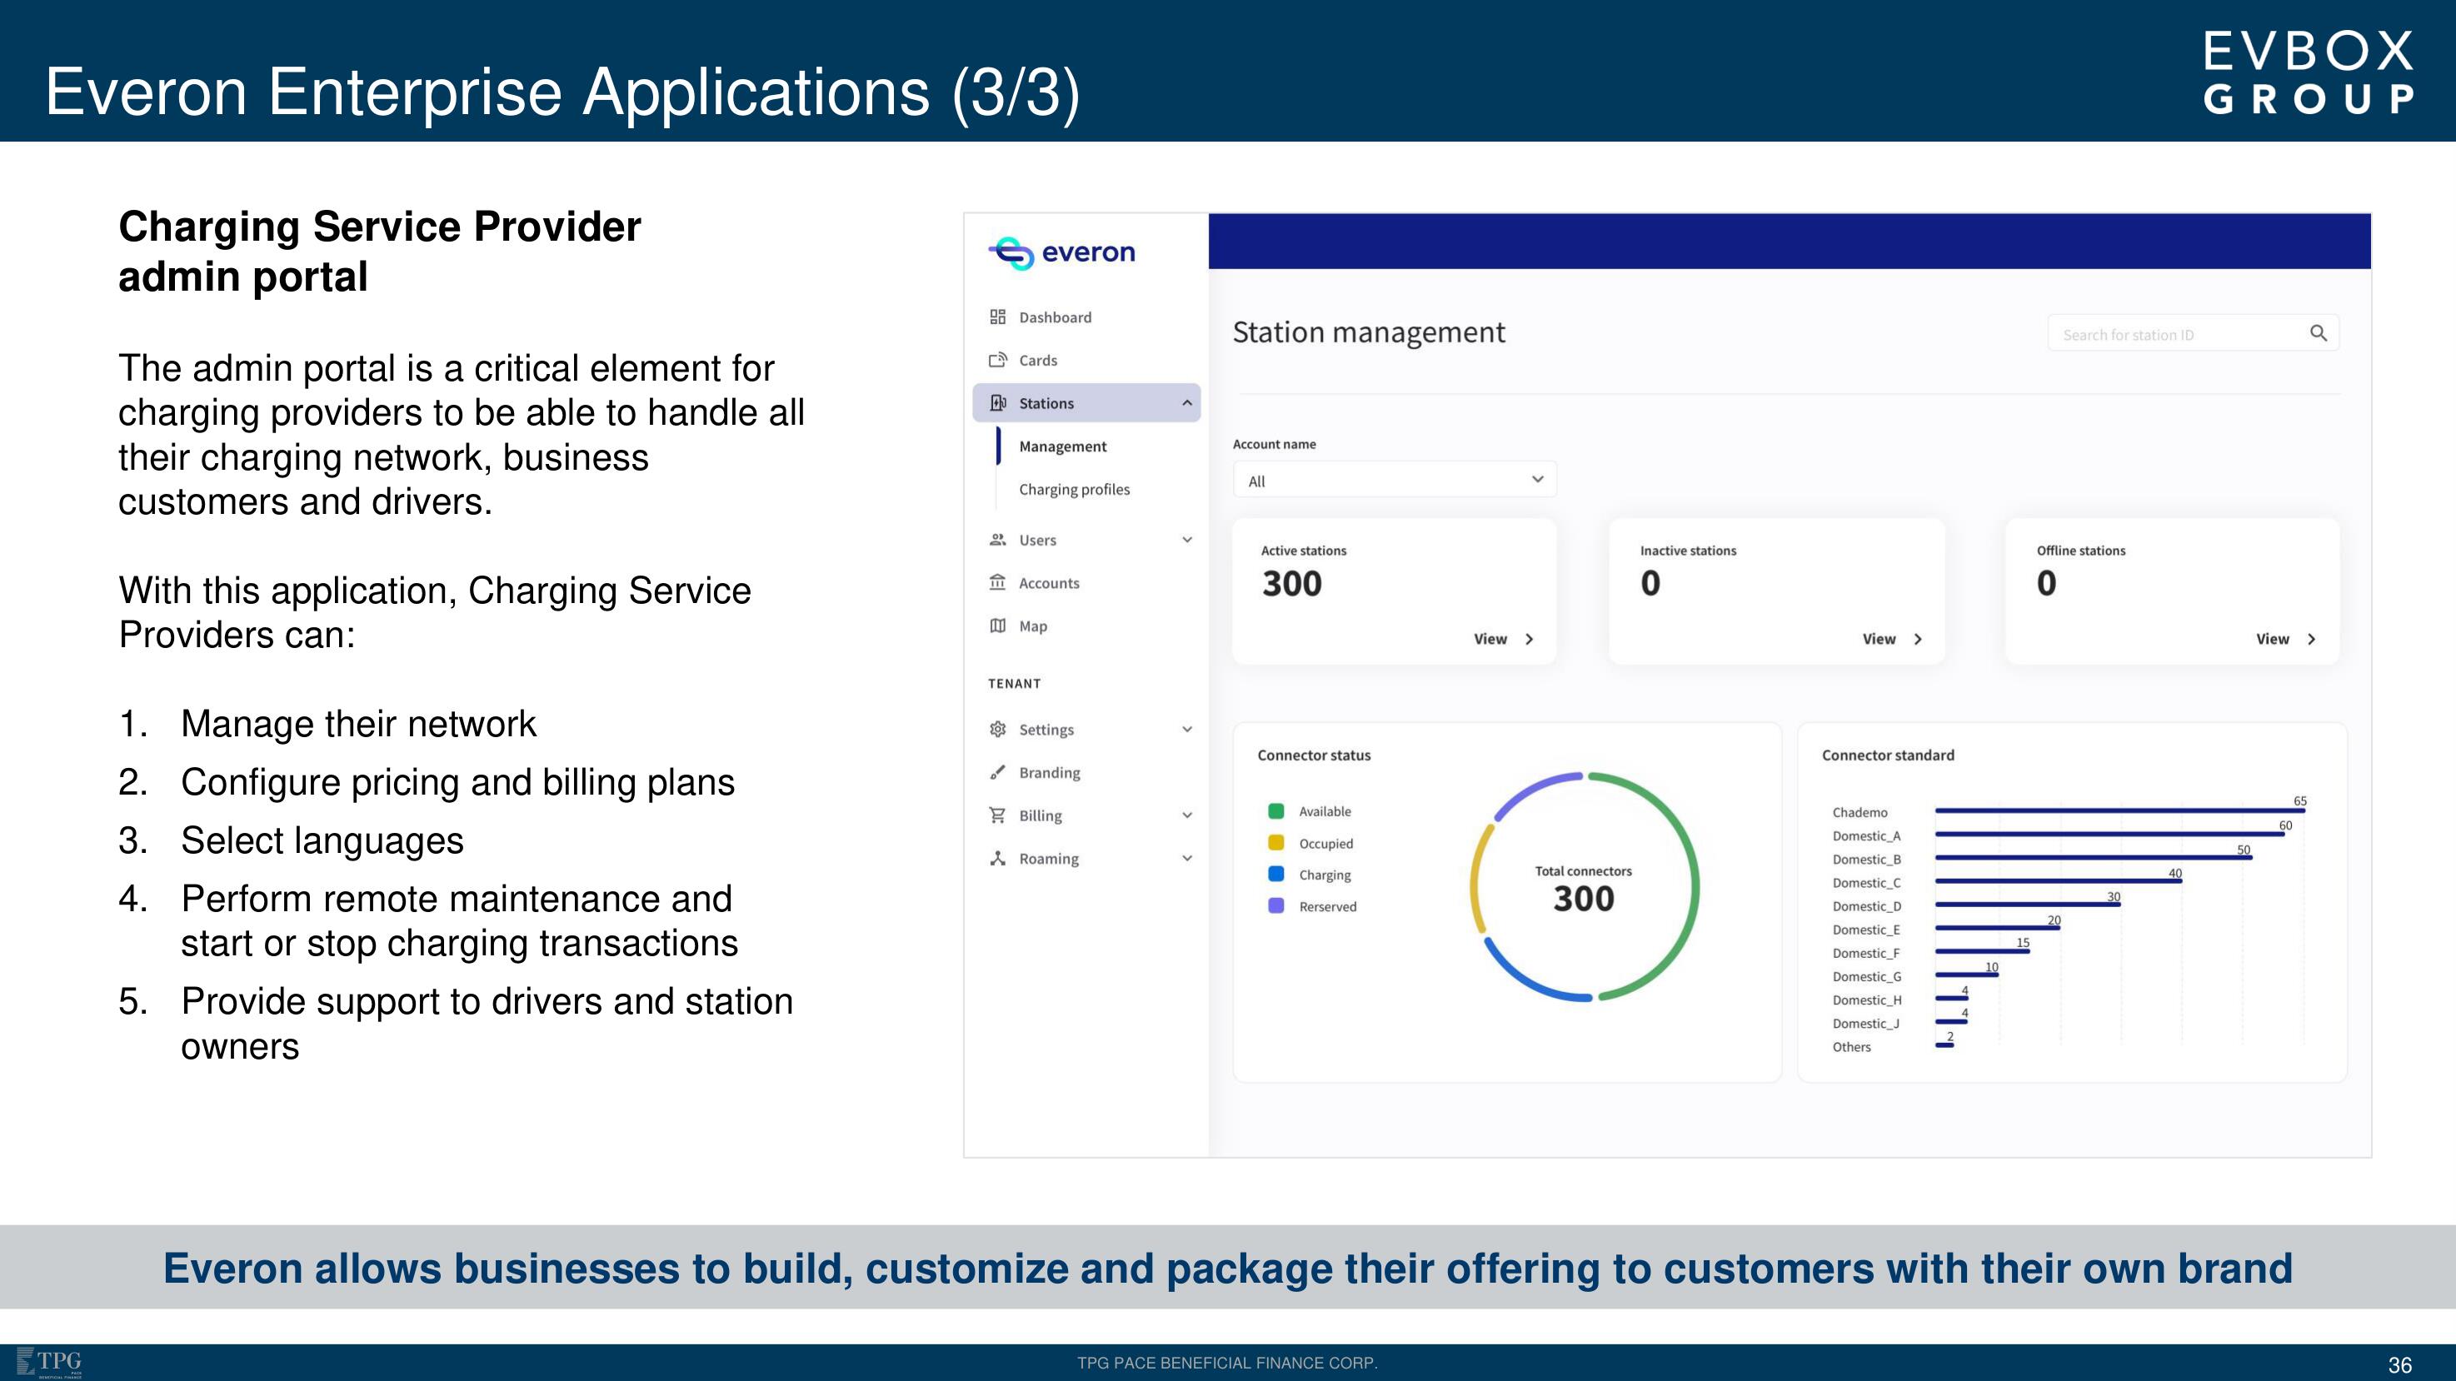Open the Account name dropdown showing All

click(x=1394, y=481)
